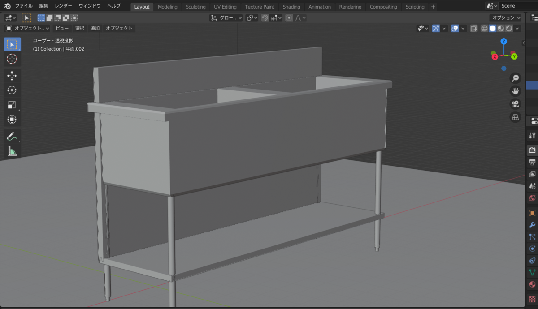Open pivot point dropdown
Viewport: 538px width, 309px height.
pyautogui.click(x=252, y=18)
